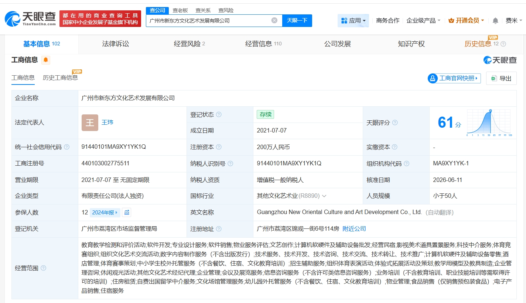
Task: Click the 工商官网快照 button
Action: coord(454,78)
